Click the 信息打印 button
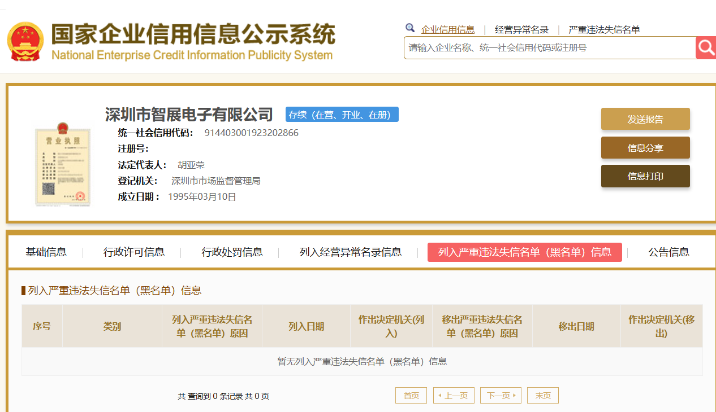Image resolution: width=716 pixels, height=412 pixels. 645,176
